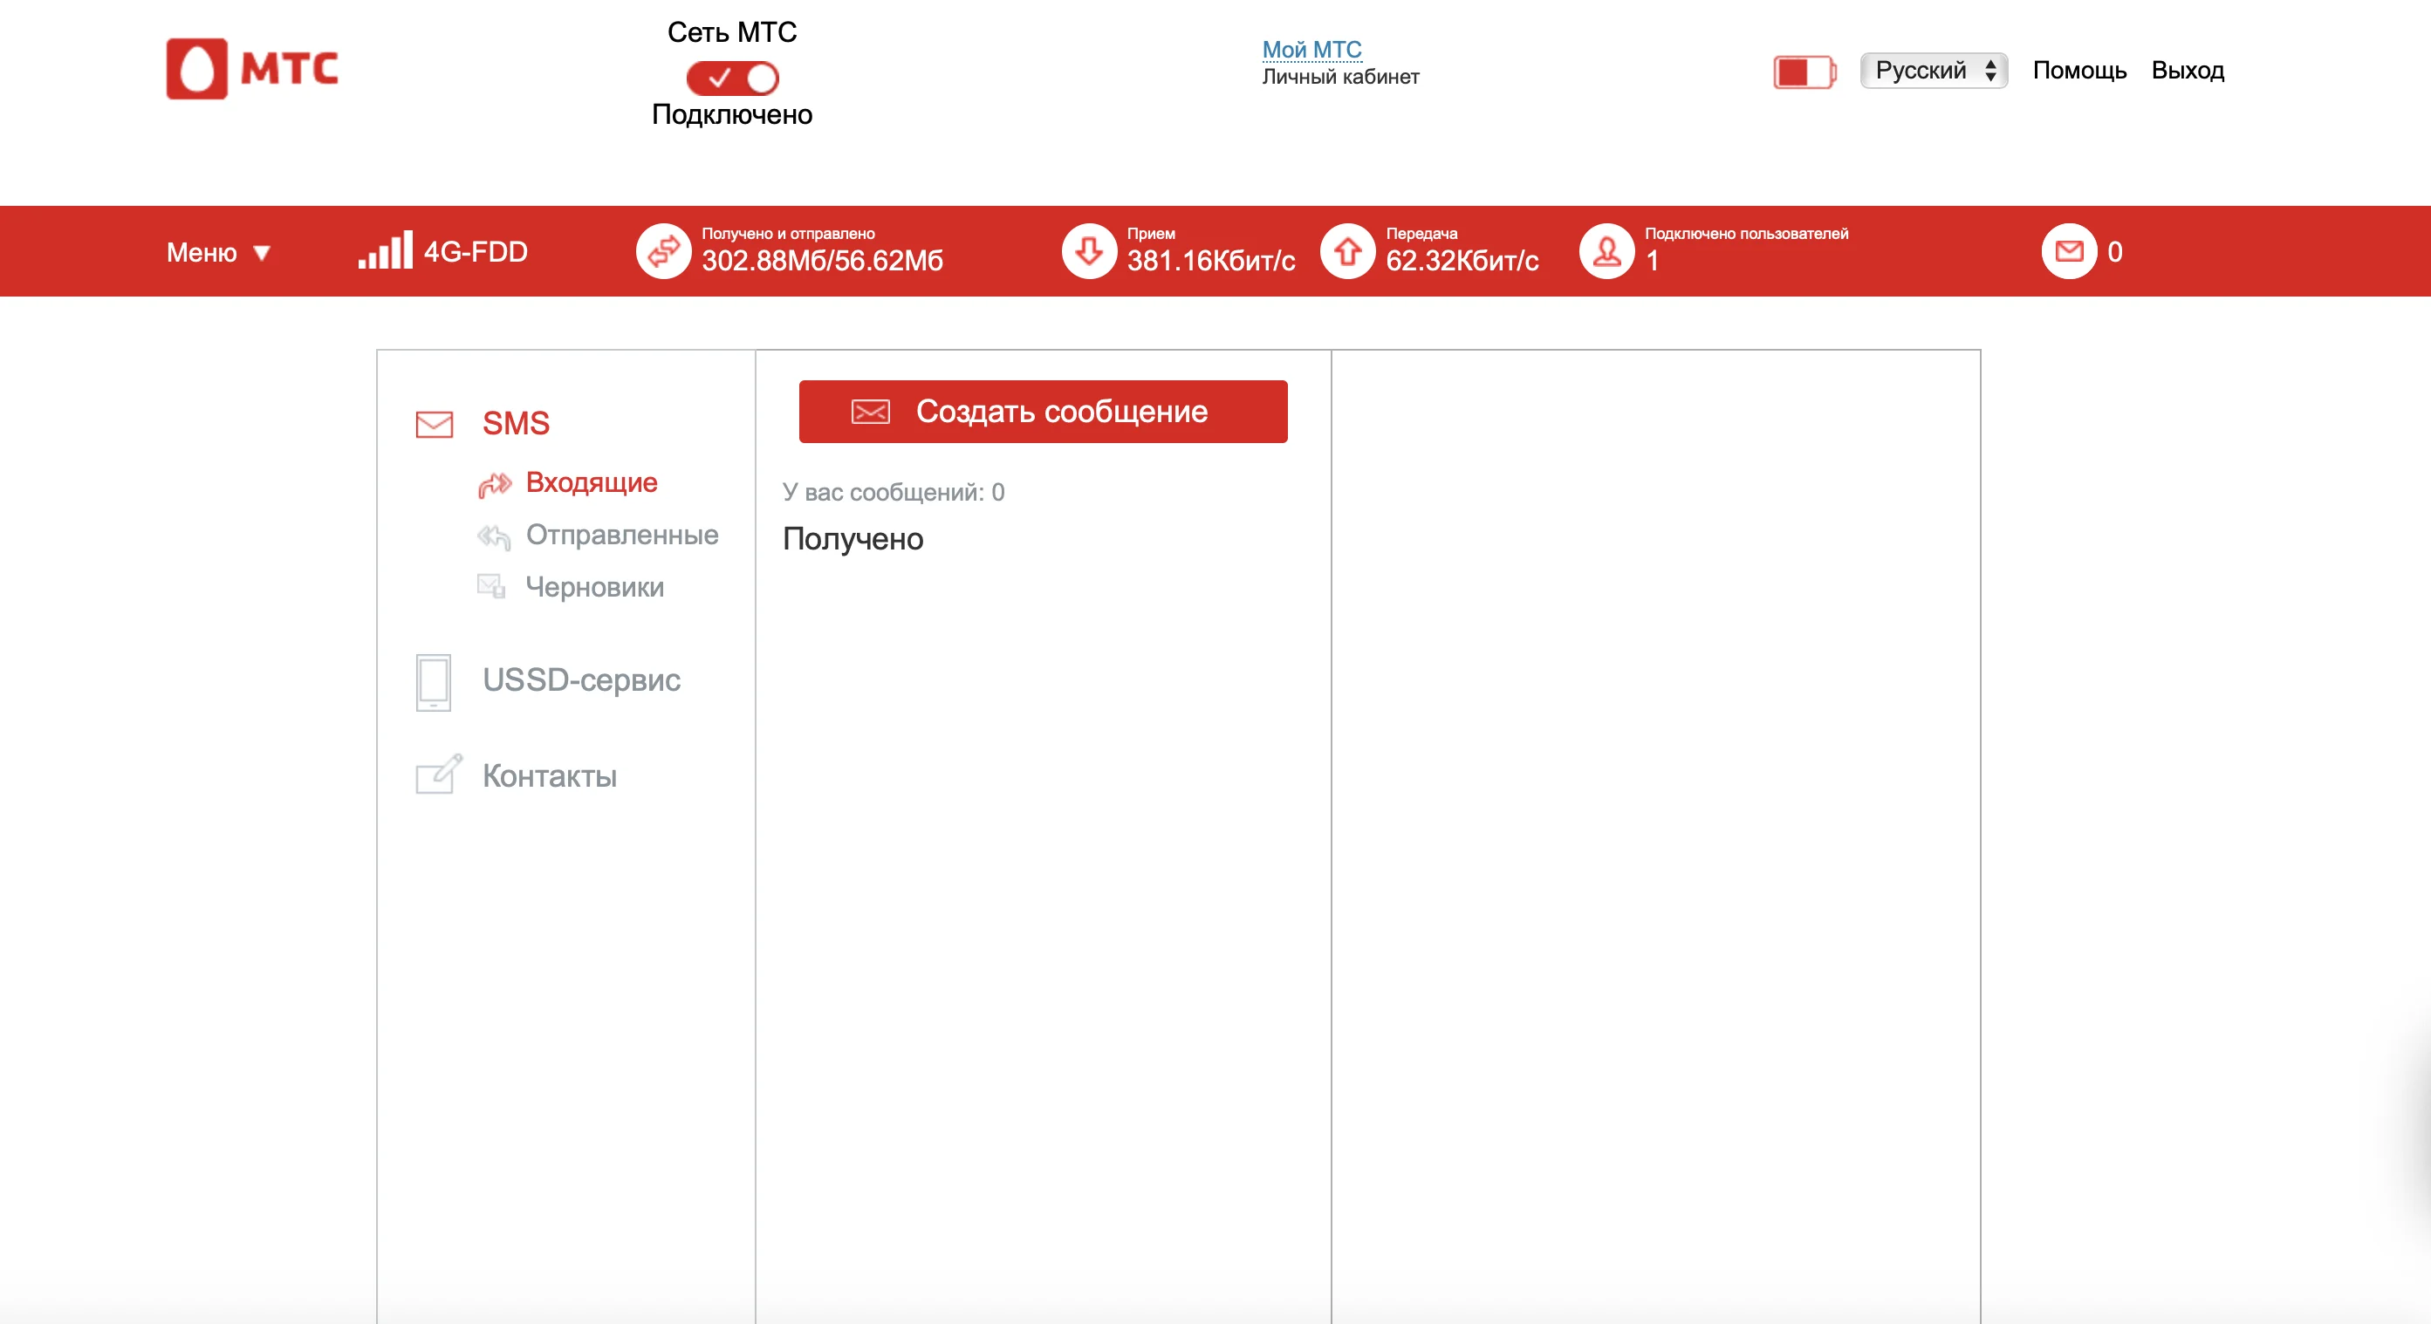Toggle the MTS network connection switch

[731, 78]
